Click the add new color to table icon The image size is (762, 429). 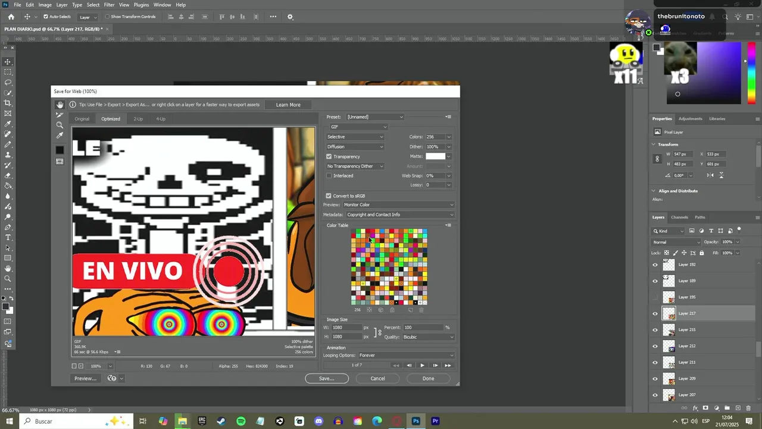(410, 310)
